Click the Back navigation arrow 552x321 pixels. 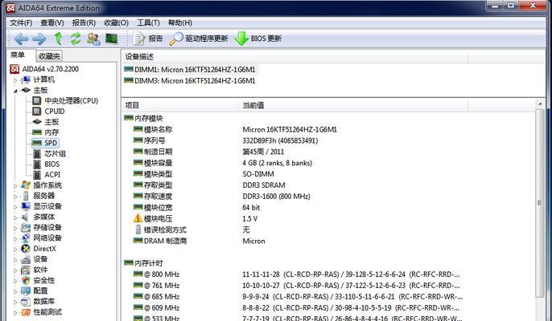[x=21, y=39]
